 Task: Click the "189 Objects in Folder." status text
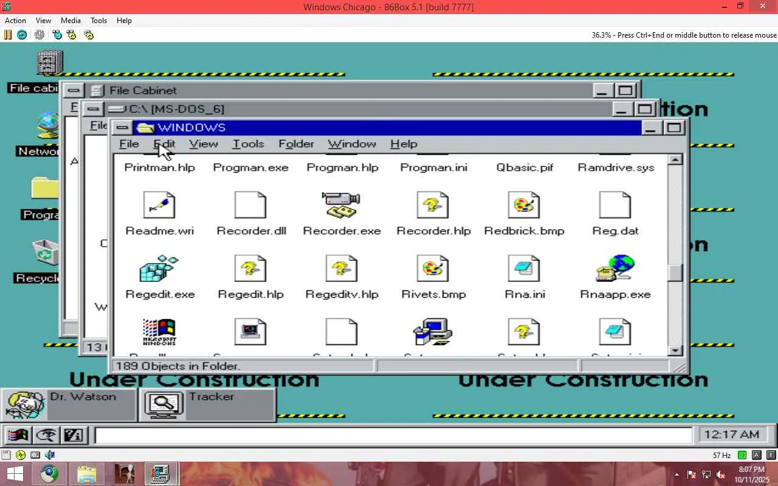pos(177,366)
